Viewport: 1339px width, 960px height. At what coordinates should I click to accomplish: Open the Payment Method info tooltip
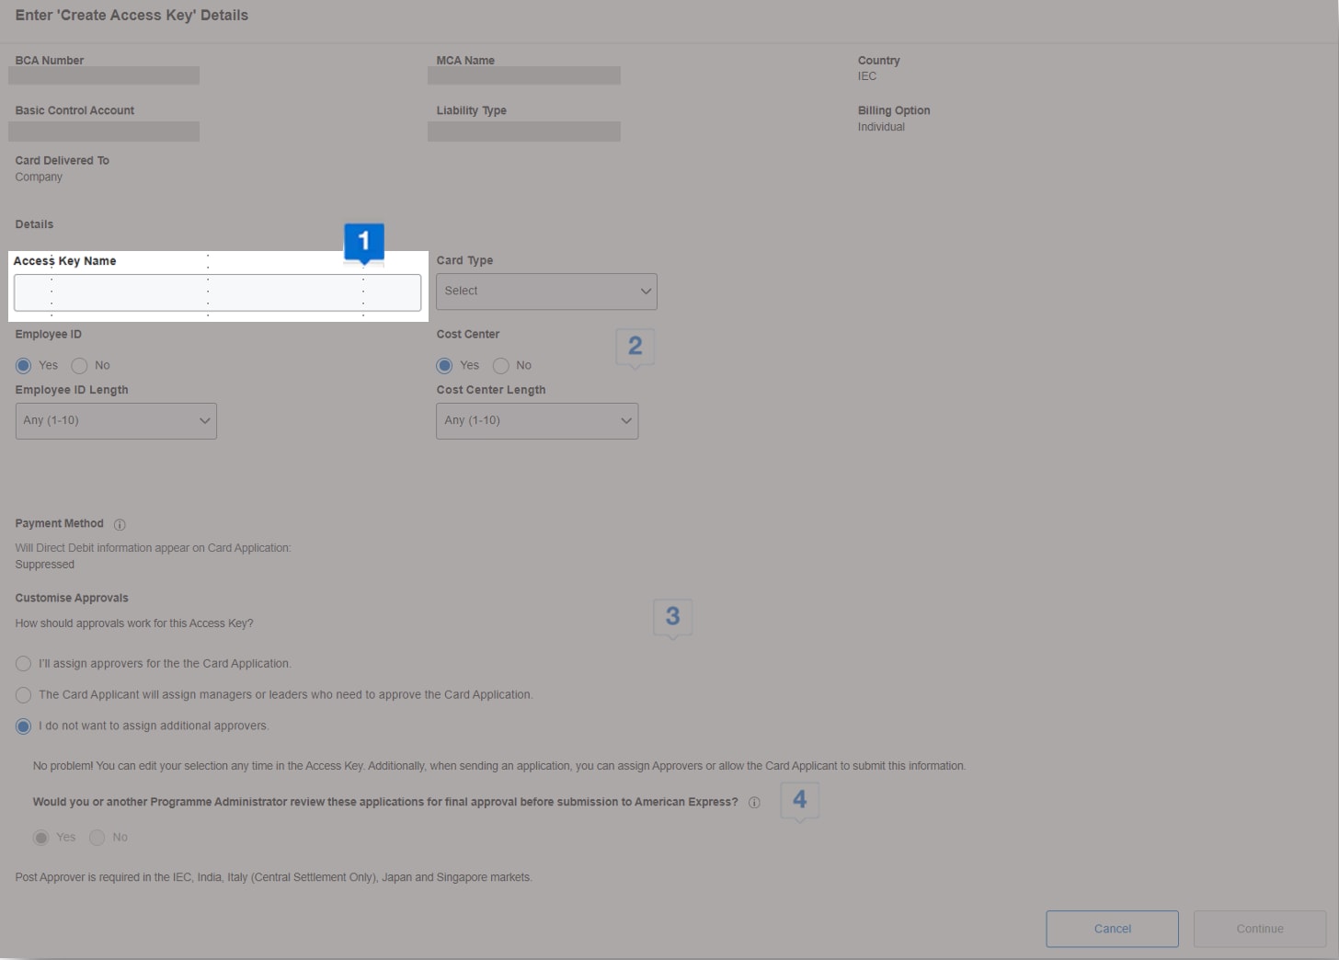(120, 524)
